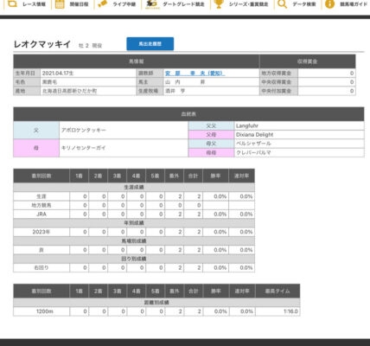
Task: Select the ライブ中継 navigation label
Action: click(x=124, y=4)
